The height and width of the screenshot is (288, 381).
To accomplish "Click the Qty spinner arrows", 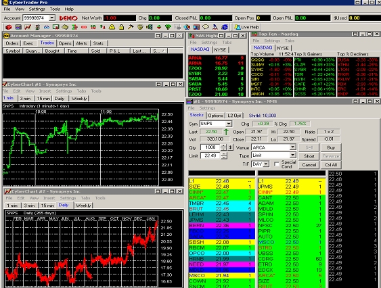I will (x=223, y=147).
